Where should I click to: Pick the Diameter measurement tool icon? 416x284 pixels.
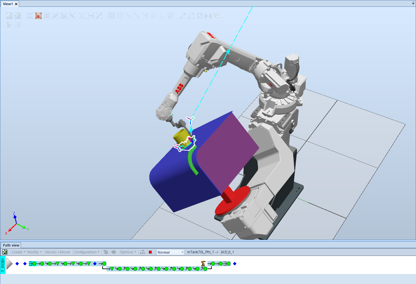pyautogui.click(x=200, y=16)
